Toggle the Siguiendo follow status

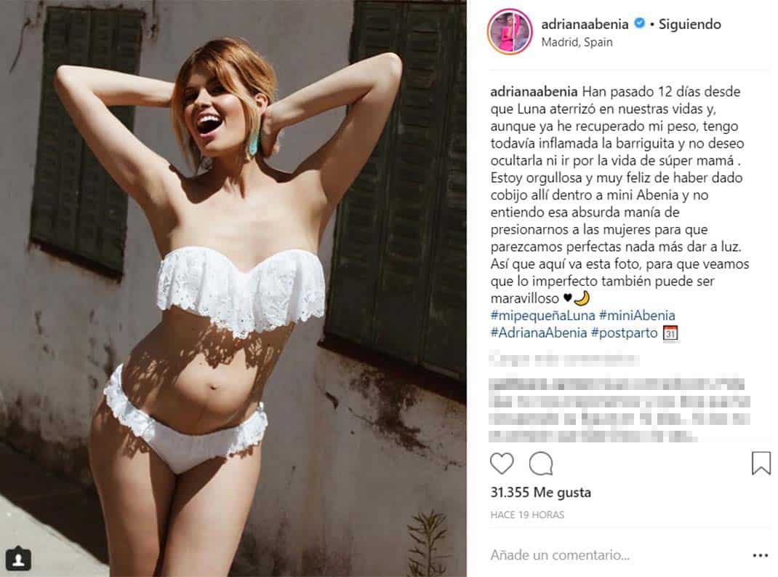click(x=690, y=24)
